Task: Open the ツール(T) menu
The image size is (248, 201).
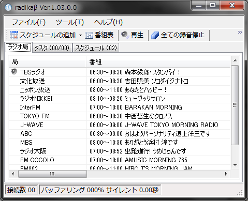Action: coord(70,22)
